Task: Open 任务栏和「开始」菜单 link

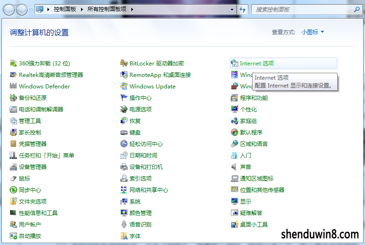Action: 47,155
